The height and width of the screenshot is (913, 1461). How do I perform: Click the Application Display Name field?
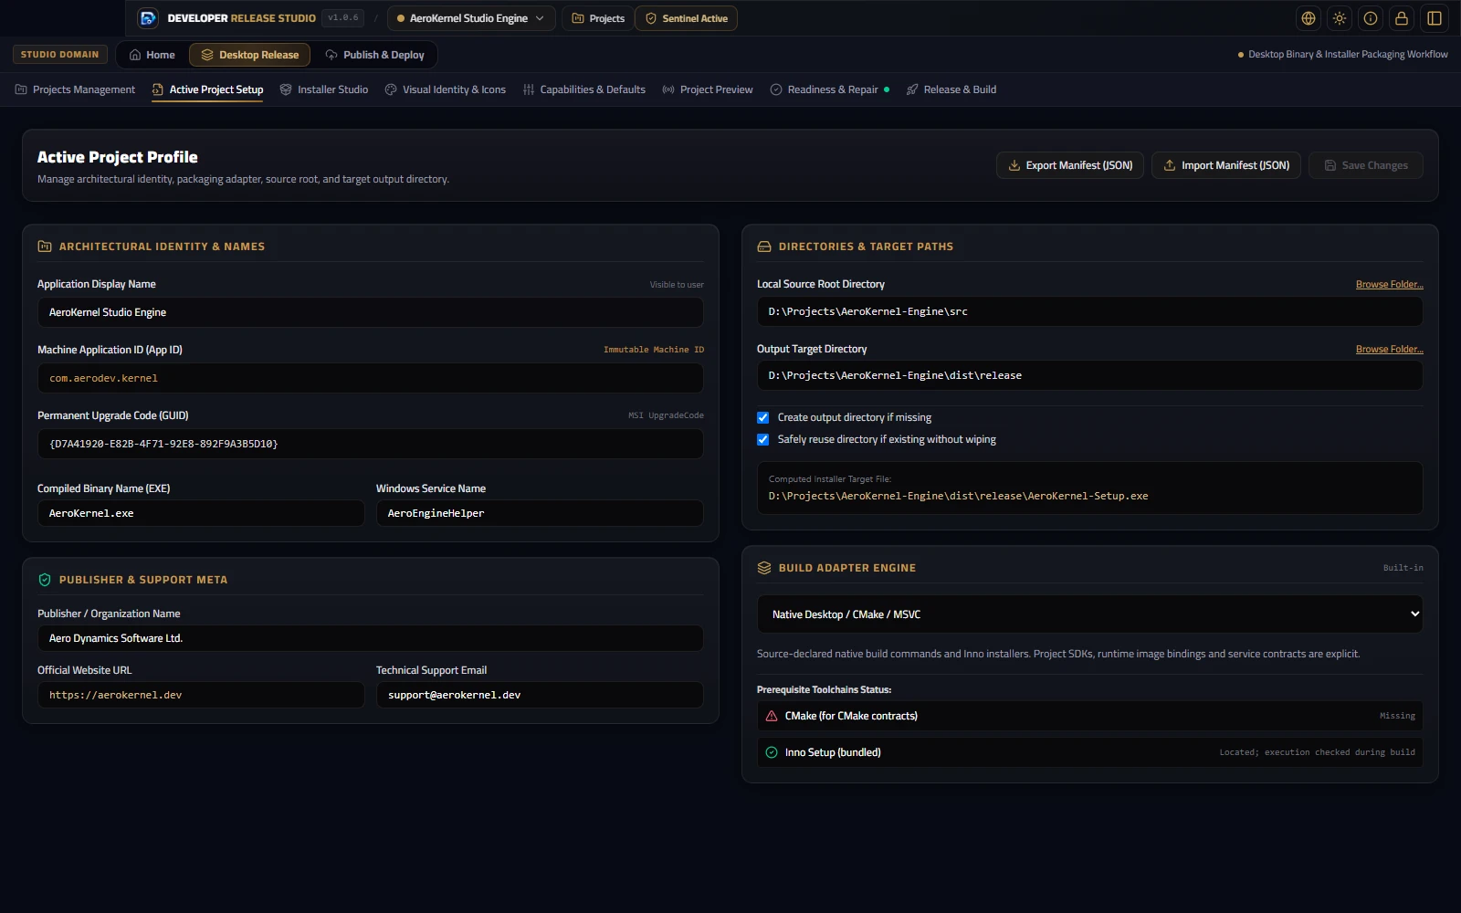(371, 312)
